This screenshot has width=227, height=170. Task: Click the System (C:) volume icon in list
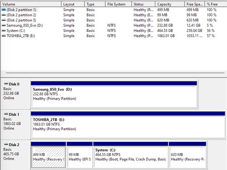[x=4, y=30]
